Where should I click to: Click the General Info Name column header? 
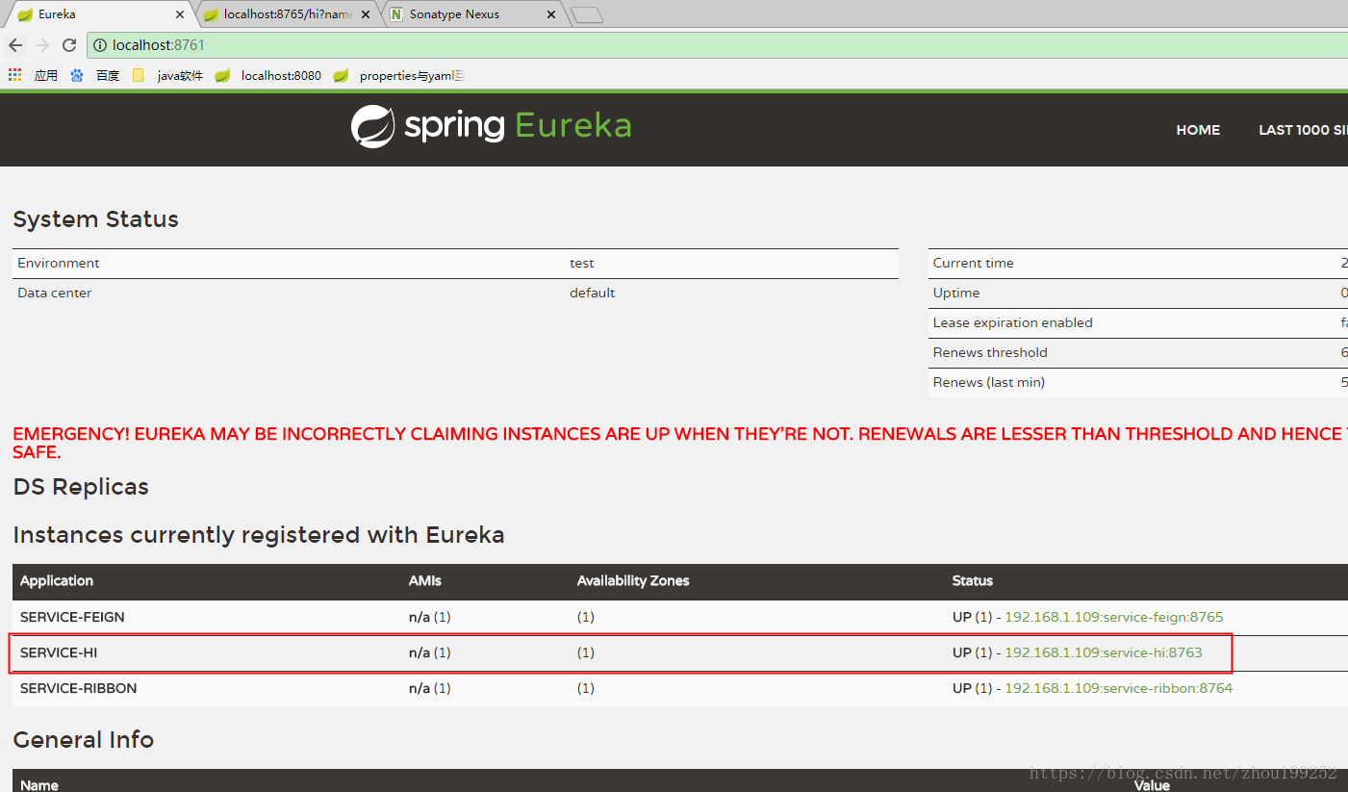39,785
